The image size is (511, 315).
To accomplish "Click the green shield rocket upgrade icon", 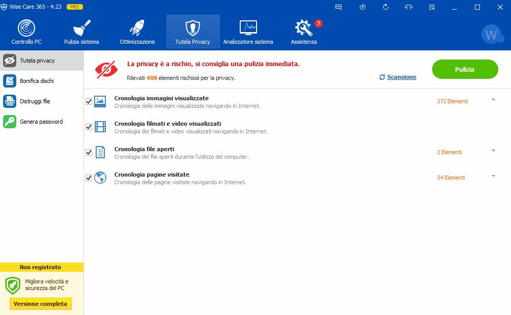I will [13, 285].
